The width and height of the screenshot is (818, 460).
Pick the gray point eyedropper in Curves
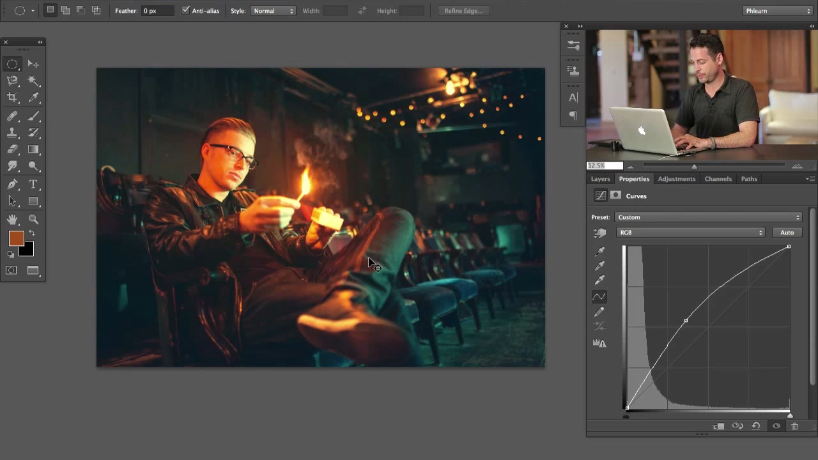tap(599, 266)
